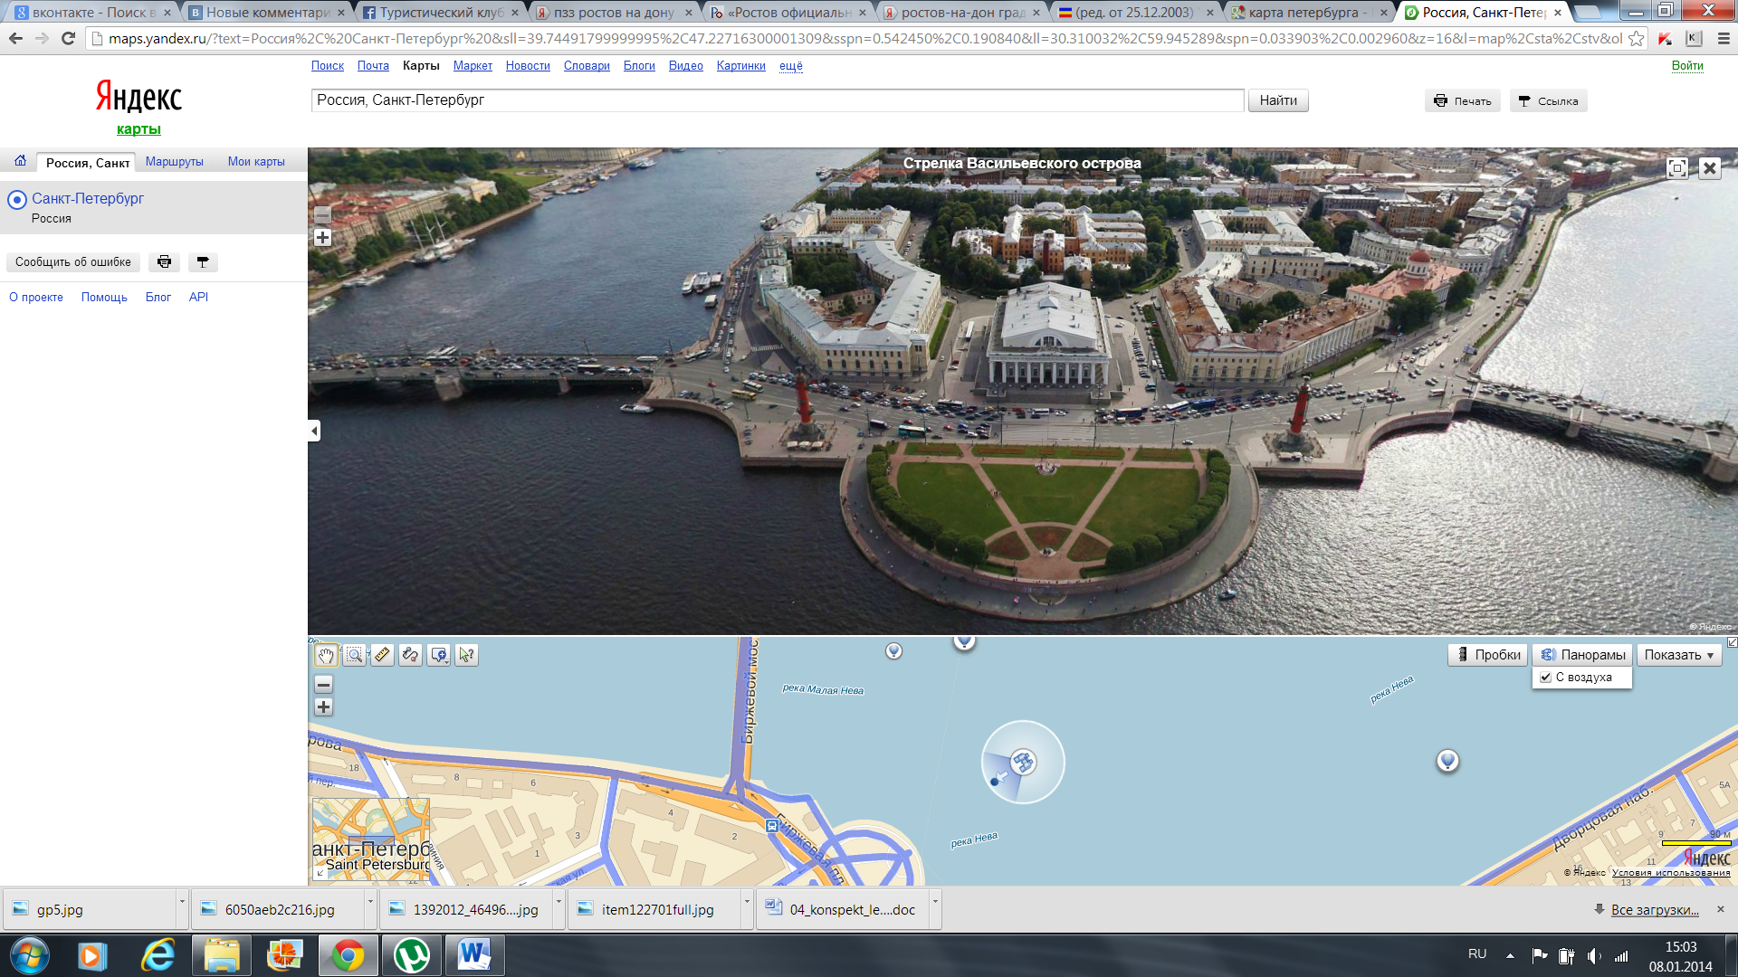The height and width of the screenshot is (977, 1738).
Task: Open the Новости link
Action: pos(528,66)
